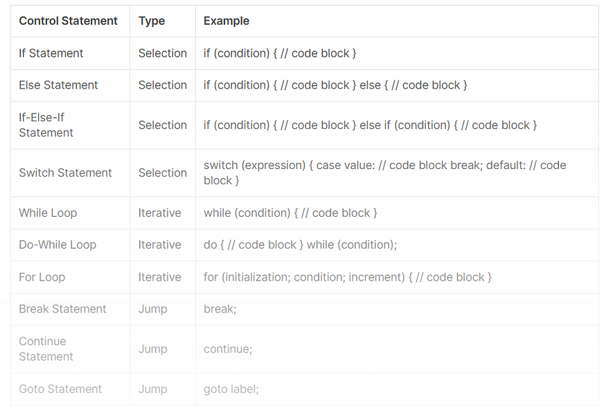Click the Control Statement column header
The height and width of the screenshot is (417, 606).
tap(68, 21)
